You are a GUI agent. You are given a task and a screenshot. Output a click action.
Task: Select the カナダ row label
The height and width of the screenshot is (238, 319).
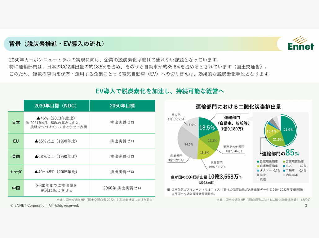tap(16, 172)
